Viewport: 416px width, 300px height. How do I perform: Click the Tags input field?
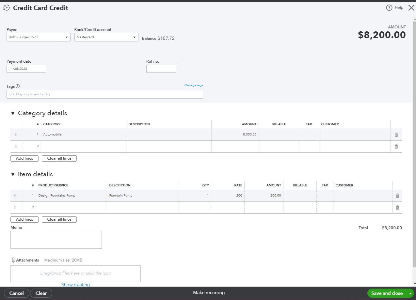point(105,94)
